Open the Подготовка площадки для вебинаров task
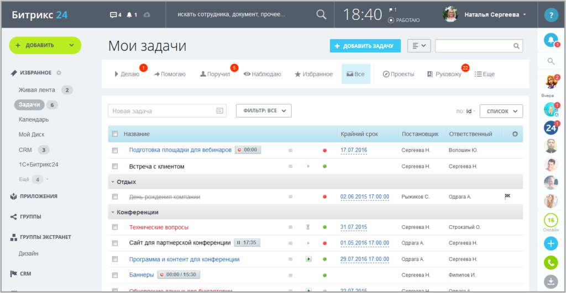This screenshot has height=293, width=566. pos(180,150)
